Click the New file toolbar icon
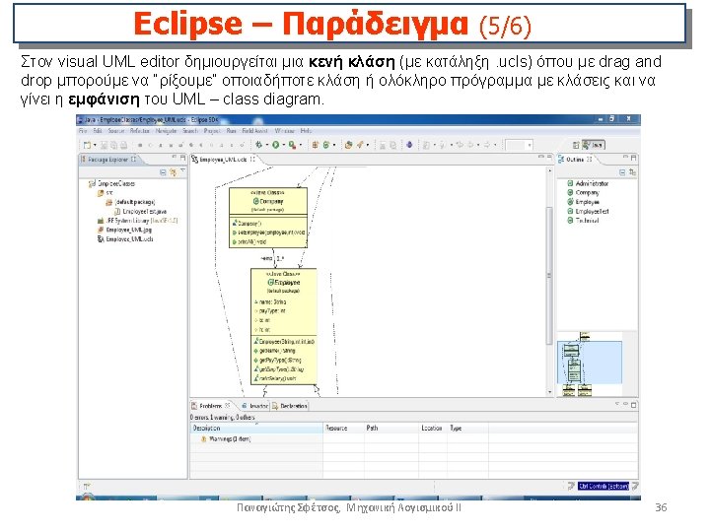 87,145
